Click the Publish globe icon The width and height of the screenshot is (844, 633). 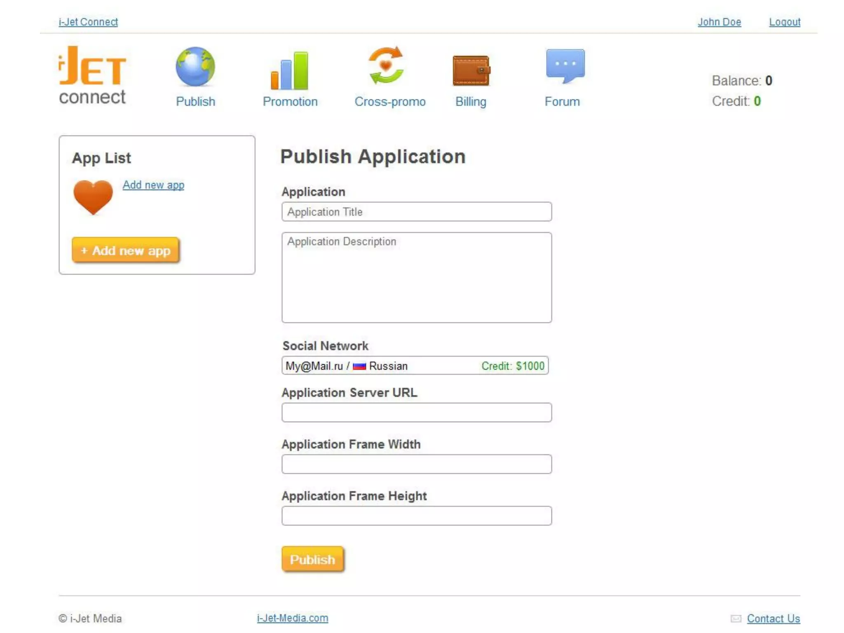(195, 67)
